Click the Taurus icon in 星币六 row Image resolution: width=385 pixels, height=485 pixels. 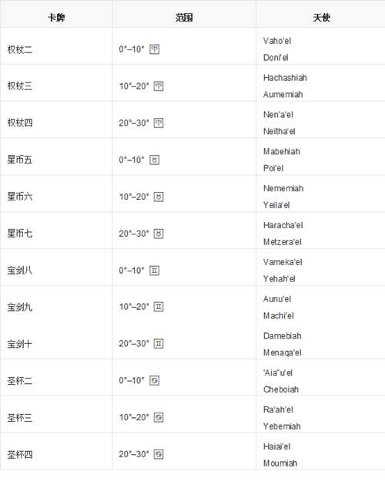pos(159,197)
